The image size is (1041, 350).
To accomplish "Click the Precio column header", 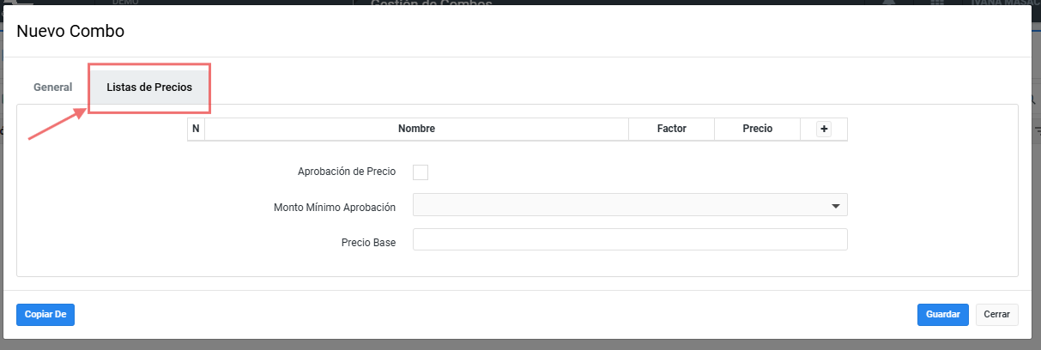I will pos(757,129).
